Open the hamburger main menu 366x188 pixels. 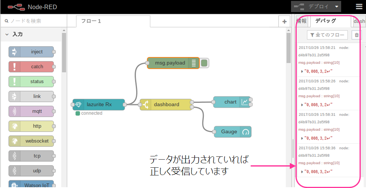click(x=359, y=6)
